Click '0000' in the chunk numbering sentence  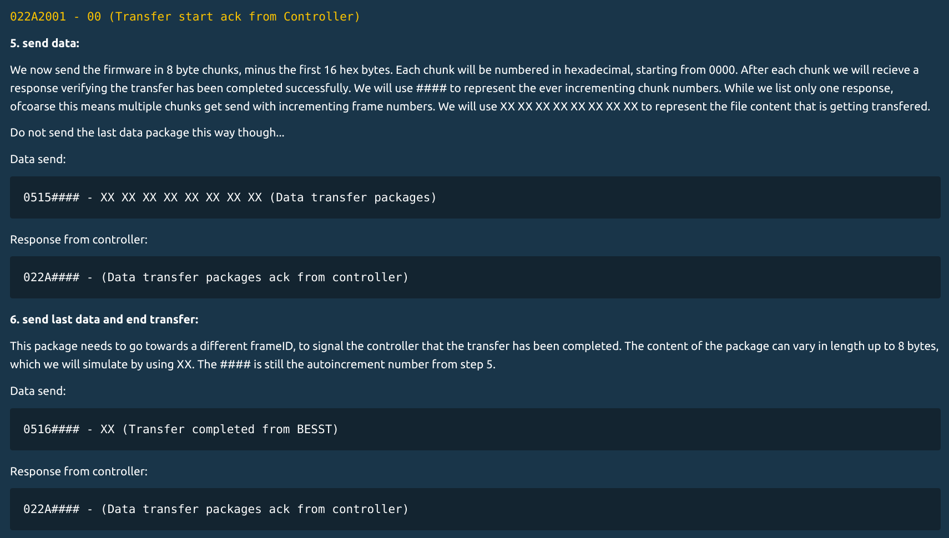point(721,70)
